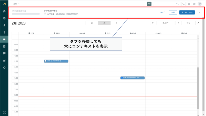Open the Deals dollar icon in sidebar
Viewport: 206px width, 116px height.
(4, 32)
